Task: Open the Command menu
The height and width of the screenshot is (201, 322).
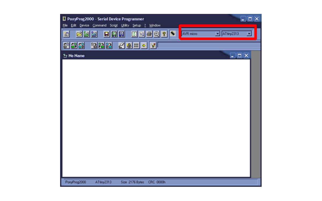Action: (x=100, y=25)
